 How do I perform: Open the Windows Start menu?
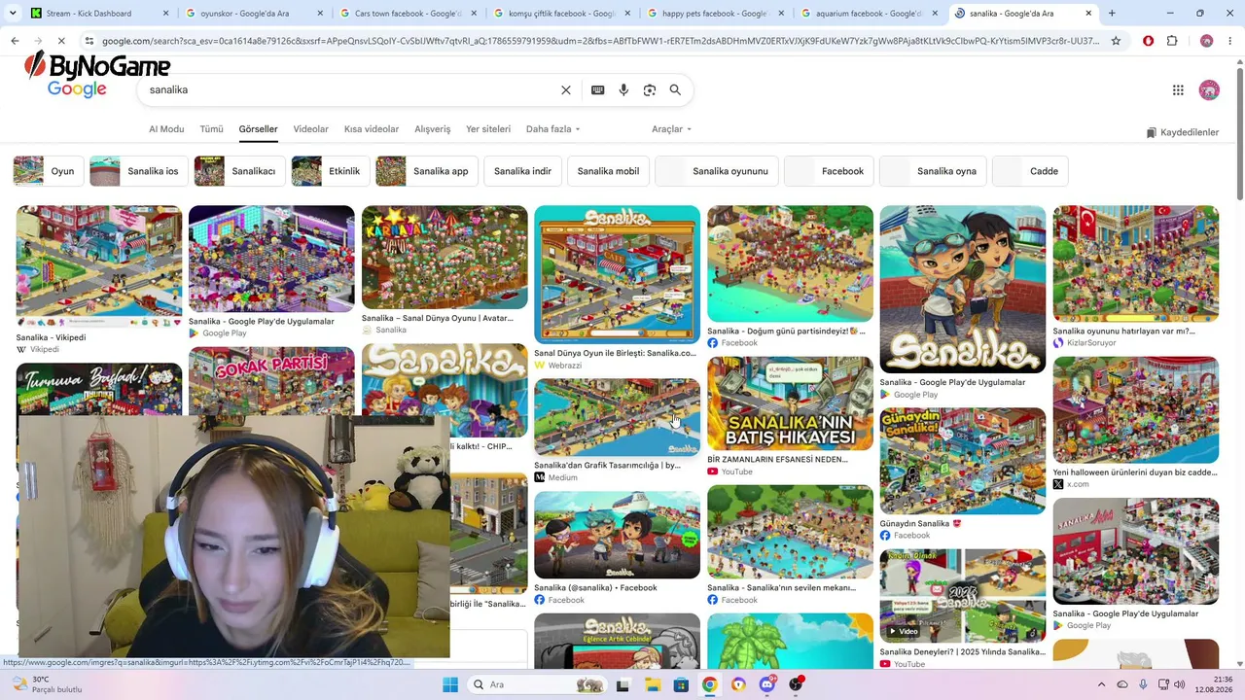tap(450, 684)
